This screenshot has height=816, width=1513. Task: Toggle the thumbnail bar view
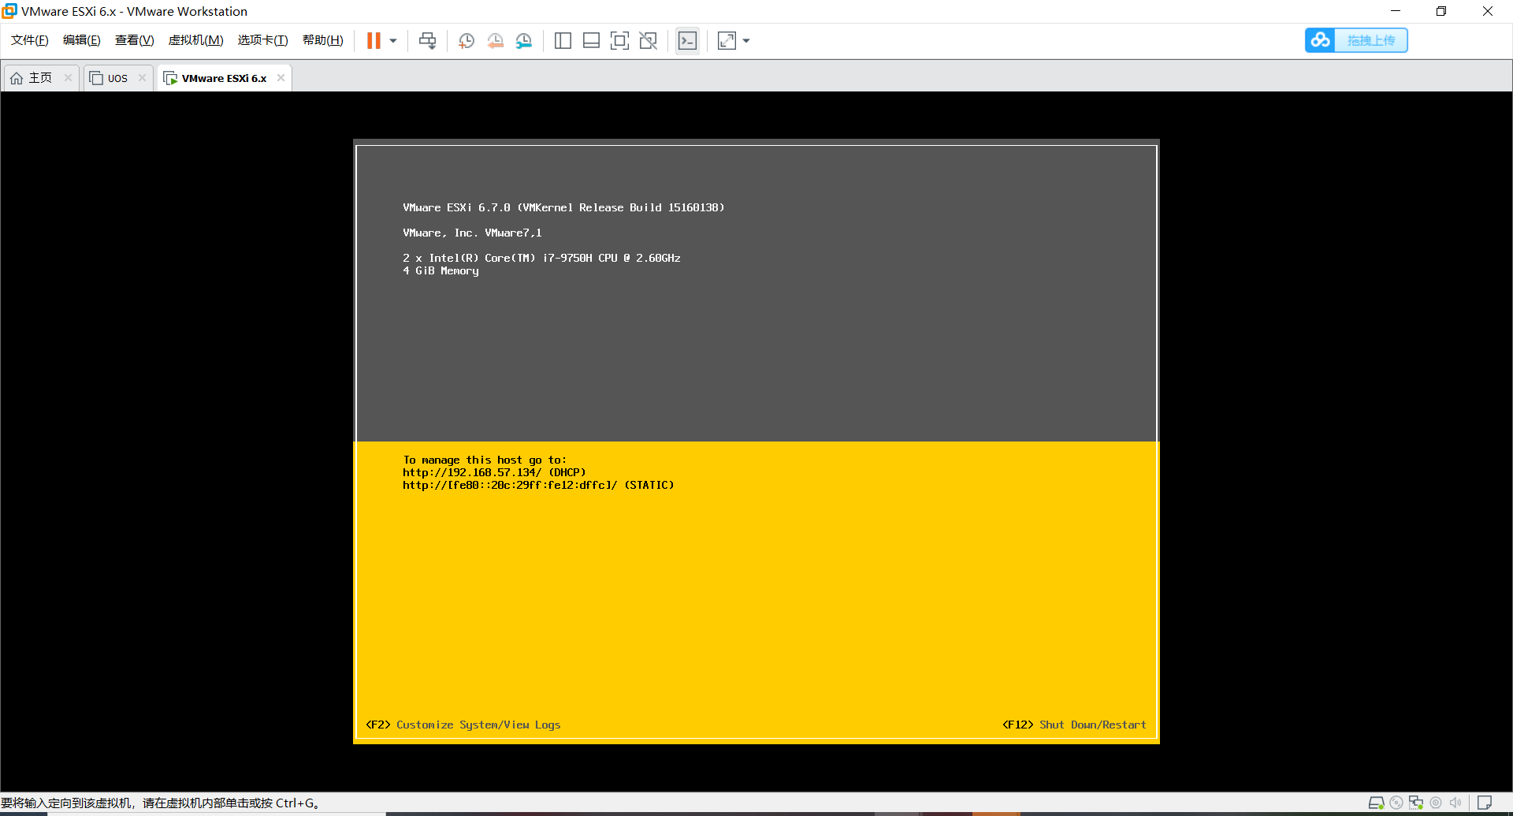tap(591, 40)
